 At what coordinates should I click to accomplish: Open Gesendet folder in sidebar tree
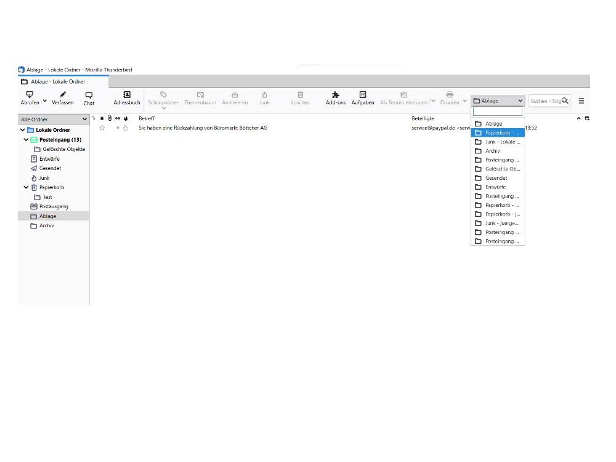click(x=50, y=168)
